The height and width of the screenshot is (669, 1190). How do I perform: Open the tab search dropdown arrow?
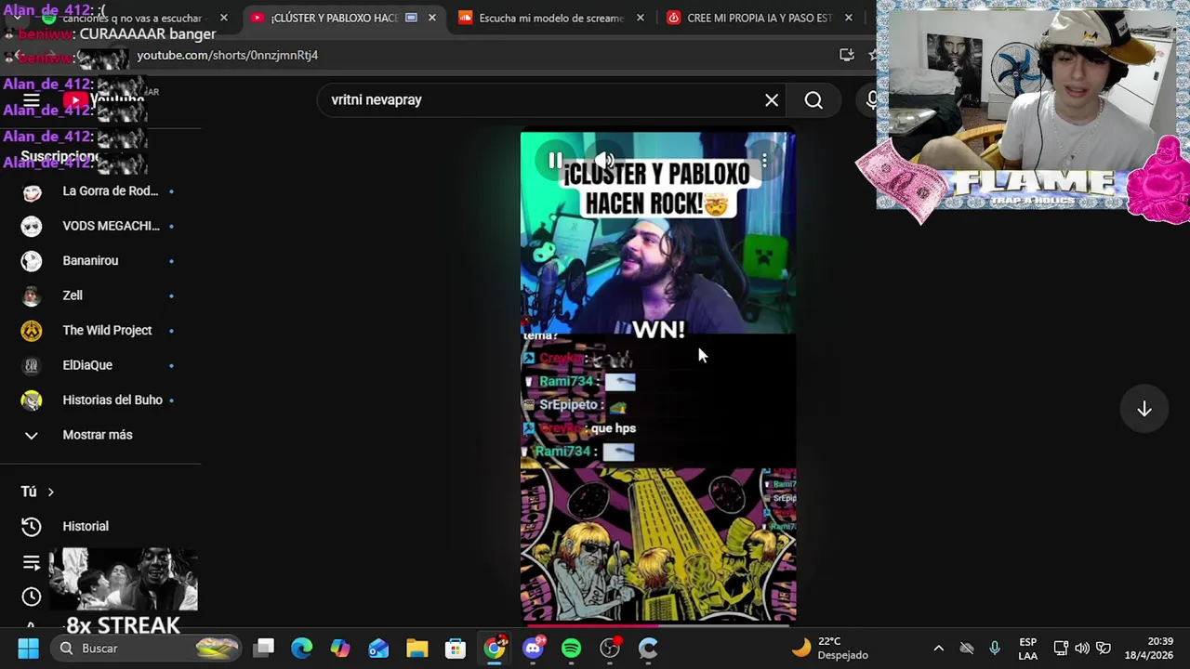click(17, 18)
